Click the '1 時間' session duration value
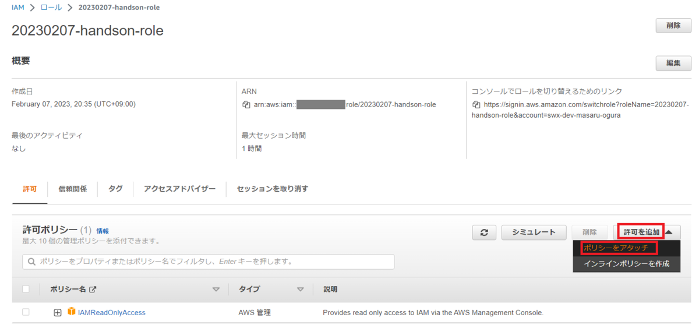The height and width of the screenshot is (328, 699). [252, 149]
